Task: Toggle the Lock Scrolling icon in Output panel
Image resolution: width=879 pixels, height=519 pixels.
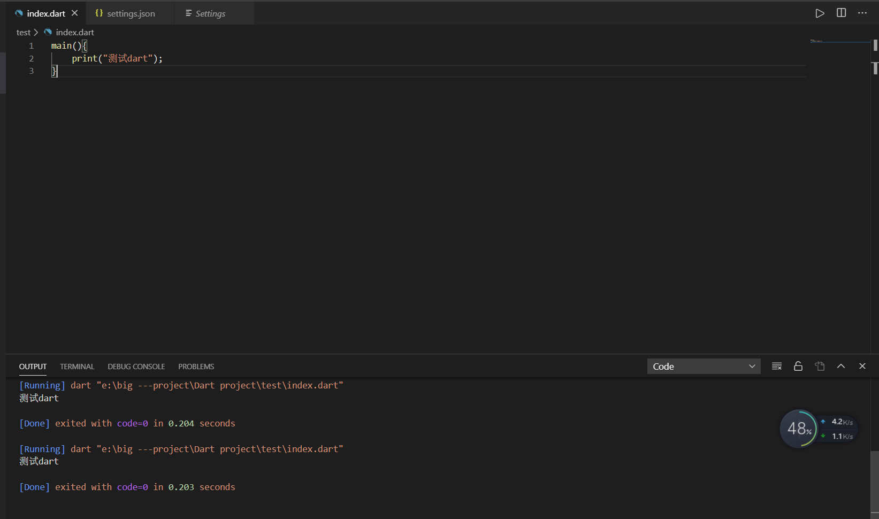Action: [x=798, y=366]
